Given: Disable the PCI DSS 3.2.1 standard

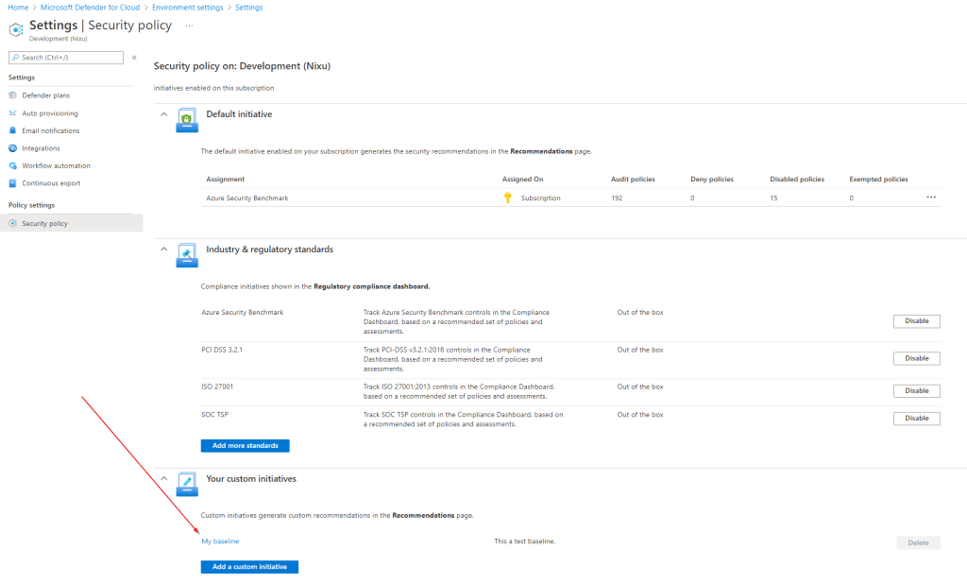Looking at the screenshot, I should pyautogui.click(x=916, y=358).
